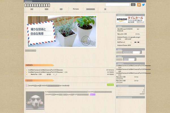
Task: Click the dog with sunglasses post thumbnail
Action: tap(35, 101)
